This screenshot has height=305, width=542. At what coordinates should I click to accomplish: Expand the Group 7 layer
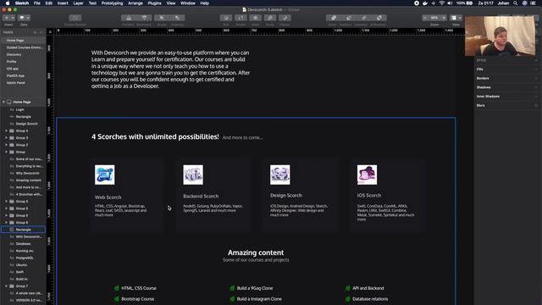pyautogui.click(x=6, y=286)
